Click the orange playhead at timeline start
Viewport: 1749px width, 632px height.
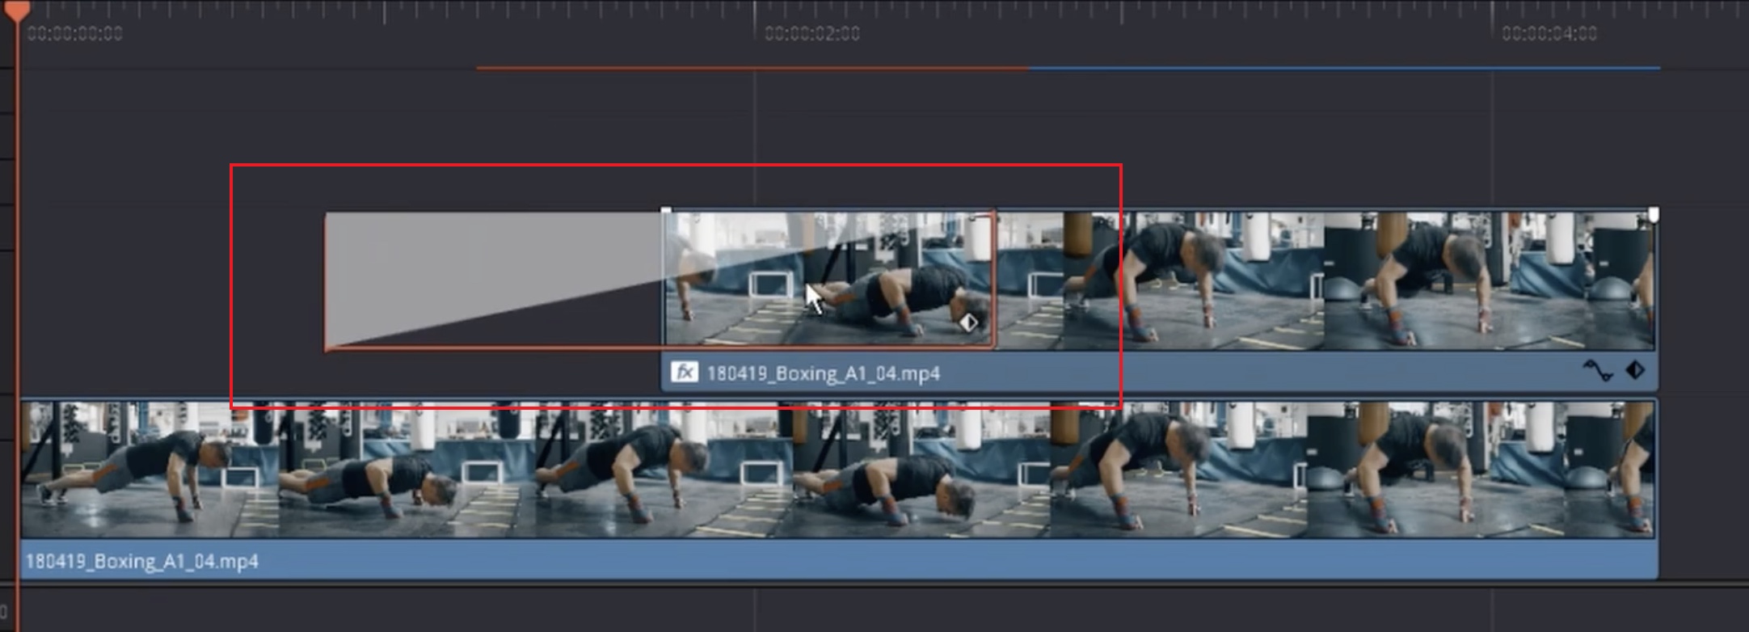coord(16,10)
